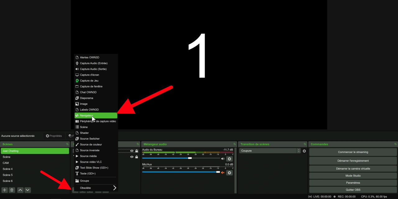Toggle the lock on second source
The width and height of the screenshot is (398, 199).
pos(137,157)
